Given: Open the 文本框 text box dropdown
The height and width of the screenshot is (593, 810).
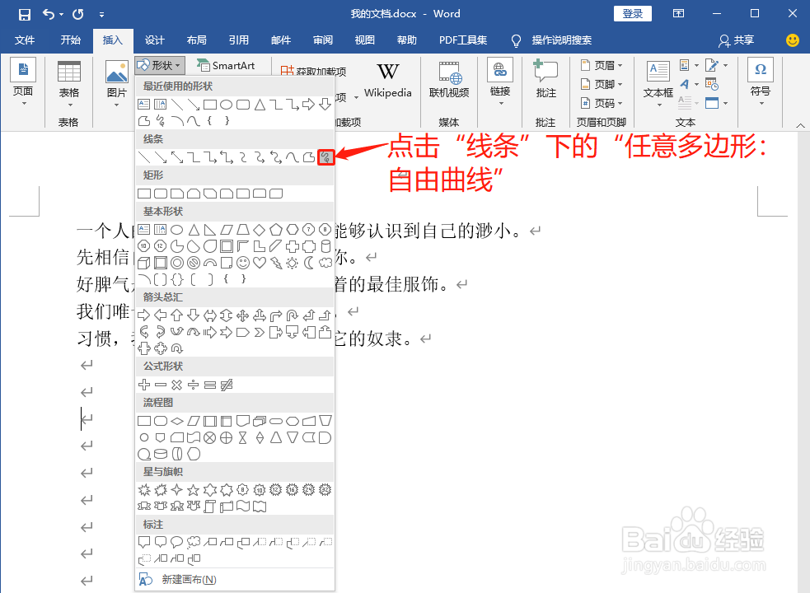Looking at the screenshot, I should [658, 84].
